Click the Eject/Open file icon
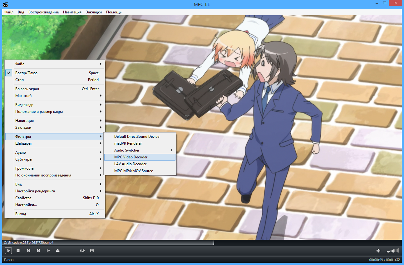Viewport: 404px width, 265px height. point(58,251)
